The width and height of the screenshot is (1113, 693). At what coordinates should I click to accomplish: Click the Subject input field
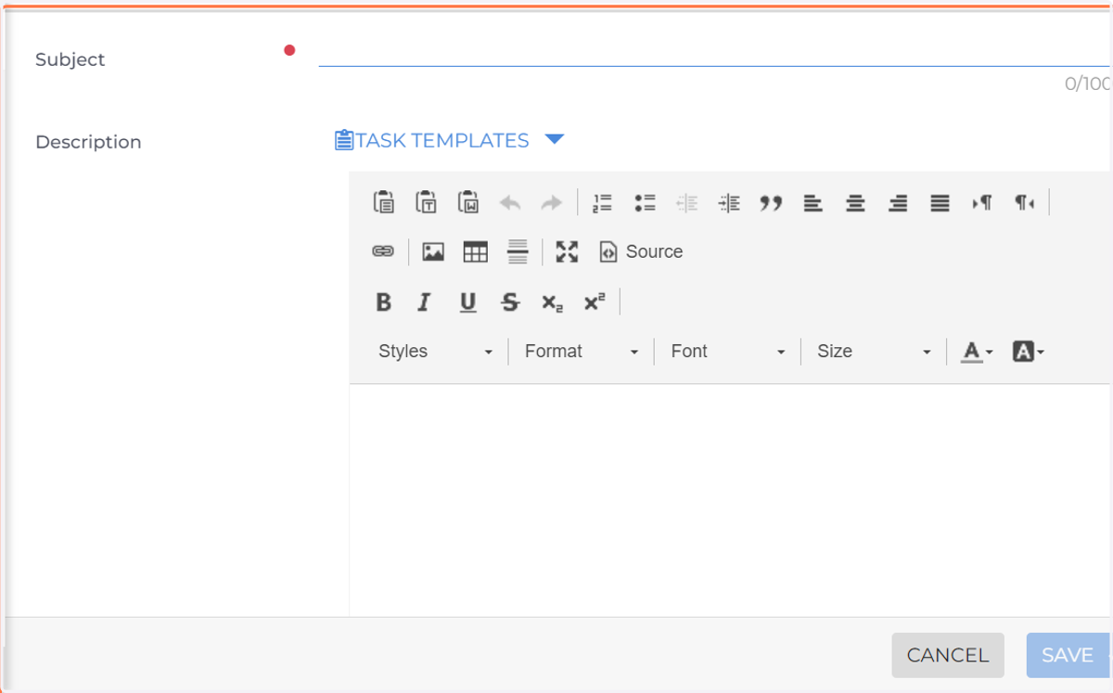pos(715,52)
